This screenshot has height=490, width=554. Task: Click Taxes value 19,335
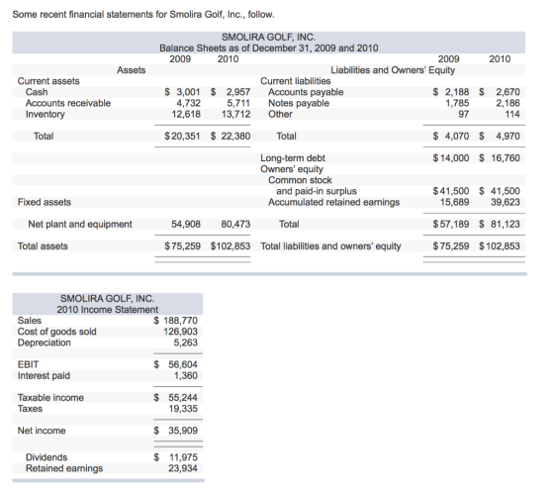coord(183,409)
